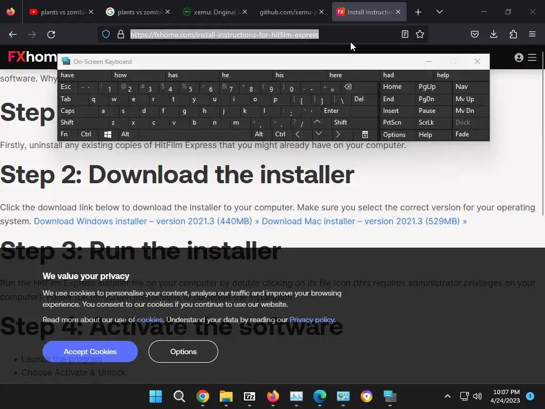Close the github.com/xemu tab
Viewport: 545px width, 409px height.
(x=321, y=12)
